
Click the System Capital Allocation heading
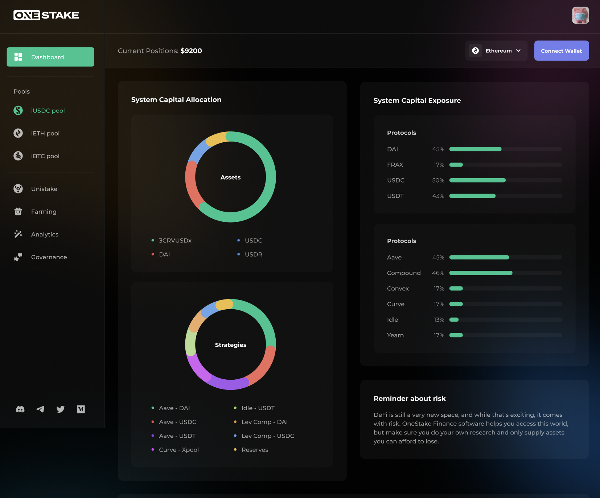point(176,99)
